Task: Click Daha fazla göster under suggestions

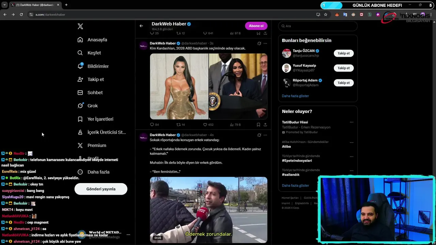Action: coord(295,96)
